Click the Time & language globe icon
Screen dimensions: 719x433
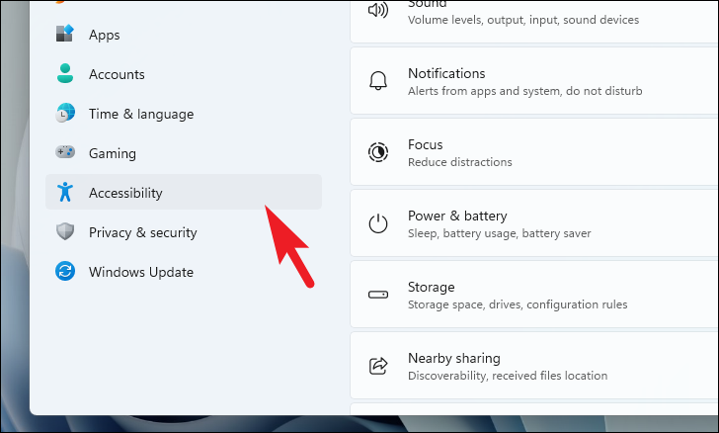tap(65, 113)
